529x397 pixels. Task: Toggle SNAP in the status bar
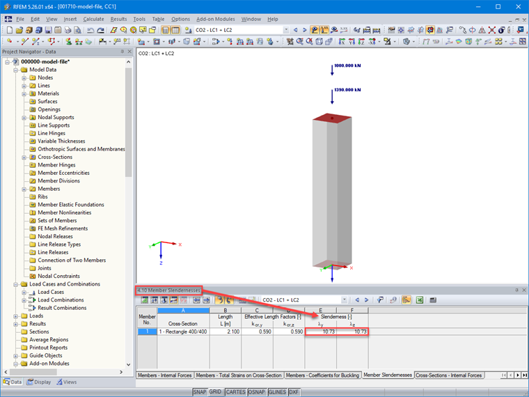199,392
